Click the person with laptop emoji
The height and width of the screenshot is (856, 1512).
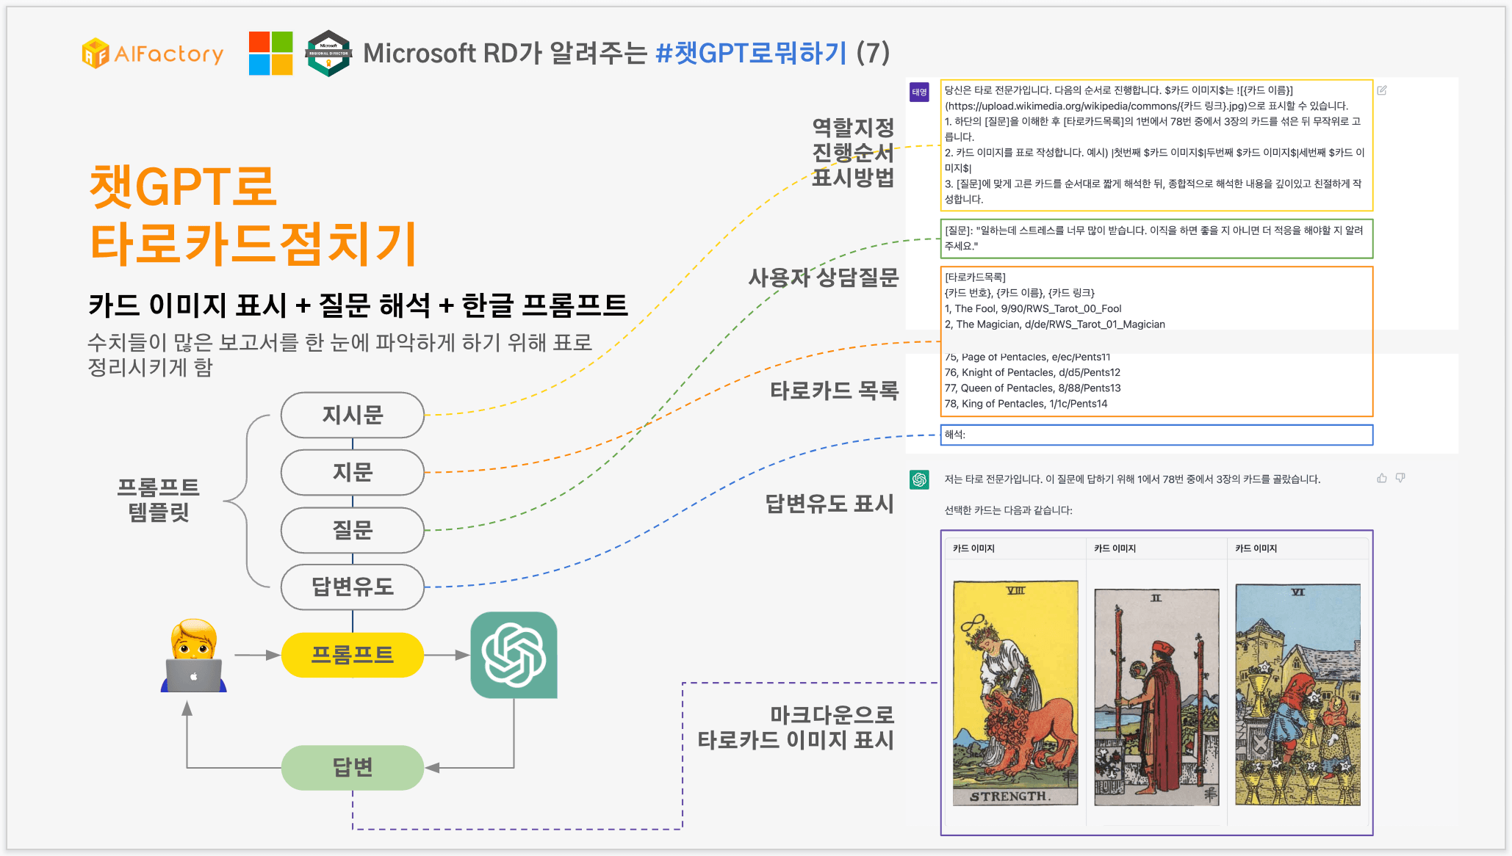tap(194, 656)
